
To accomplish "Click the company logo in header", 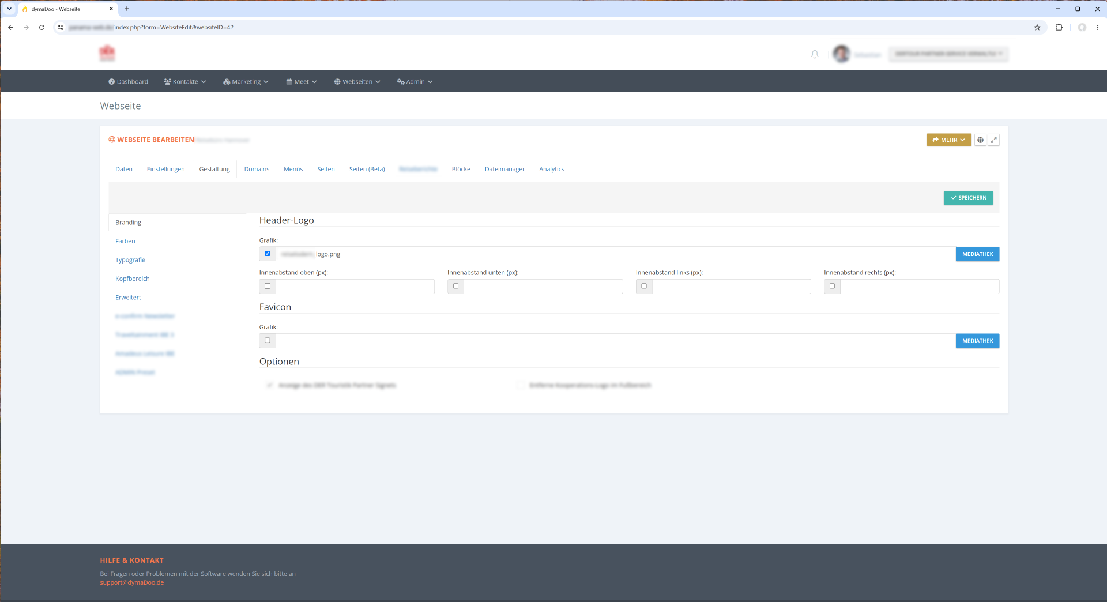I will 107,53.
